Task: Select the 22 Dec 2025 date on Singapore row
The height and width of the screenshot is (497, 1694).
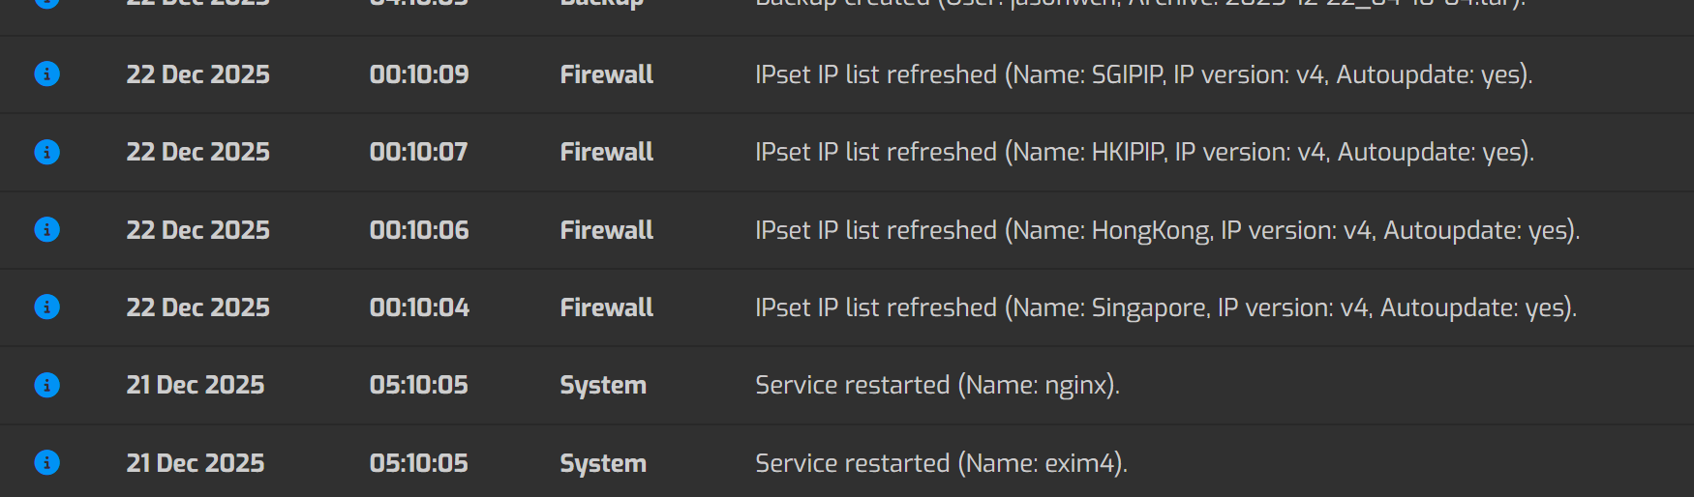Action: point(197,307)
